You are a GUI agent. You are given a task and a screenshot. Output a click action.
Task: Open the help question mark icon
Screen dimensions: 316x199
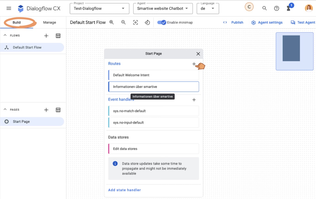276,8
